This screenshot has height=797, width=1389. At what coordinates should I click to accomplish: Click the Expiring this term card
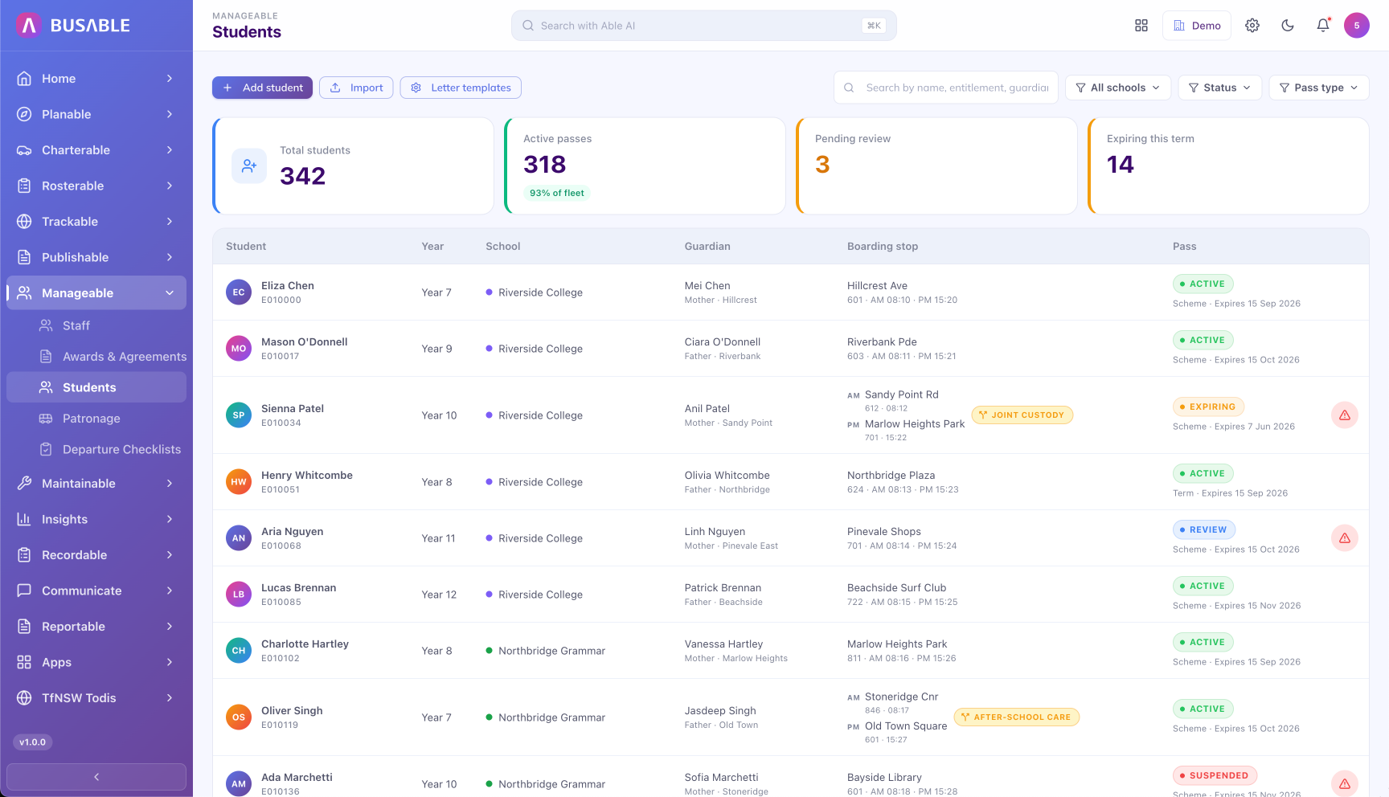(1228, 166)
